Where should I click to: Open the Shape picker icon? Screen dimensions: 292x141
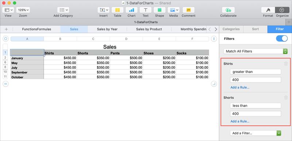[160, 10]
